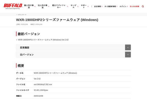
Task: Open 会社情報 menu
Action: point(98,7)
